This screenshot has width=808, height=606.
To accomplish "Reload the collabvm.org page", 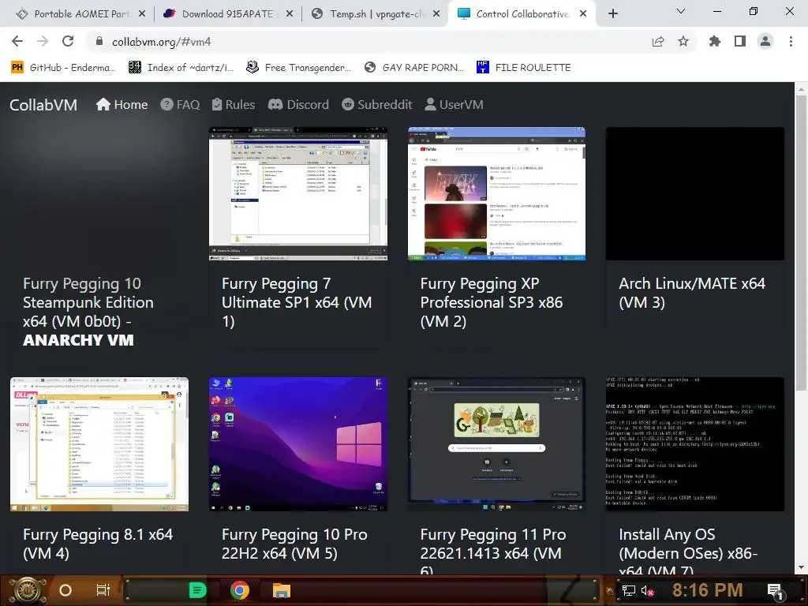I will point(68,42).
